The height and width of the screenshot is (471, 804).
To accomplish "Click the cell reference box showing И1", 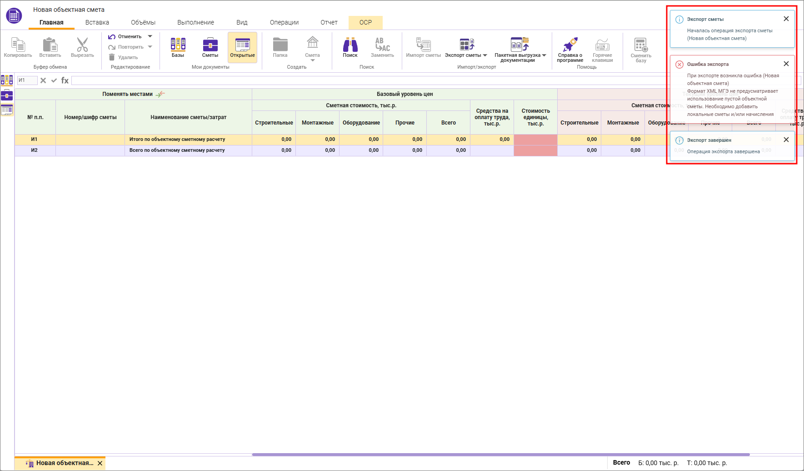I will point(27,80).
